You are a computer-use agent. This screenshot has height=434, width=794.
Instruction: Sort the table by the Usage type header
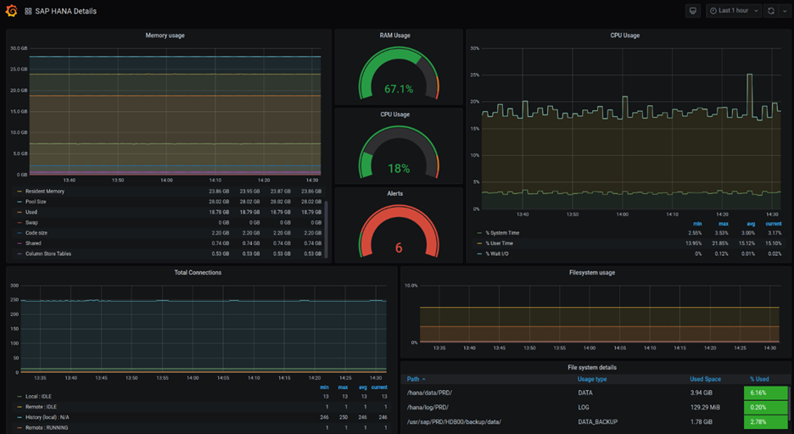click(x=592, y=380)
